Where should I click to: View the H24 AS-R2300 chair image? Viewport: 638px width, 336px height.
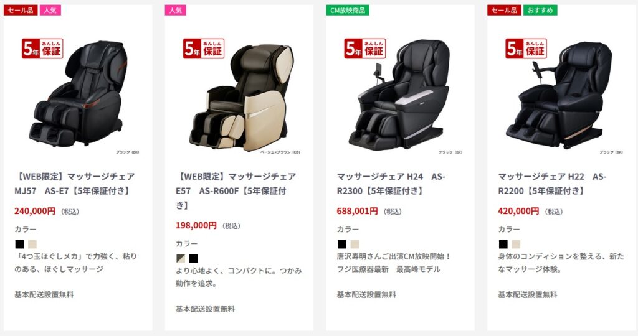401,94
